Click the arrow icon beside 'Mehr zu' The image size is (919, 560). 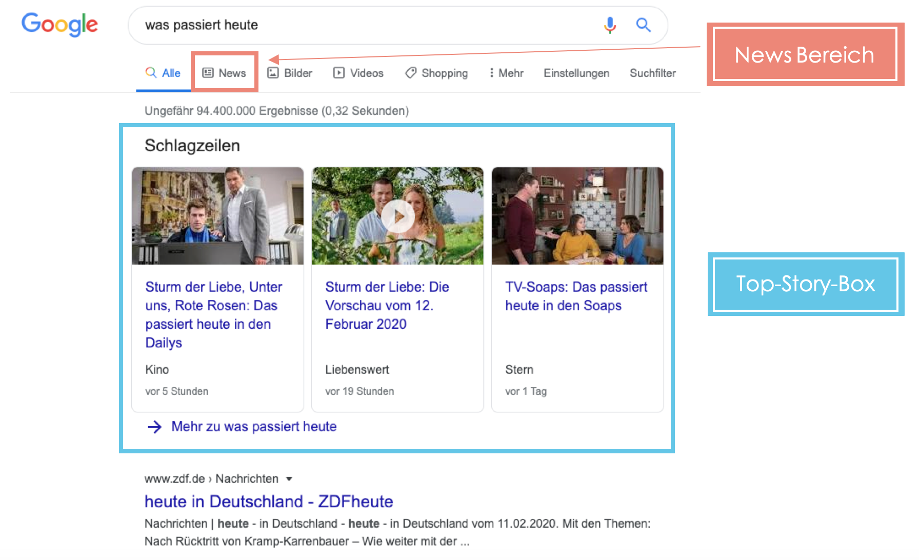tap(154, 427)
